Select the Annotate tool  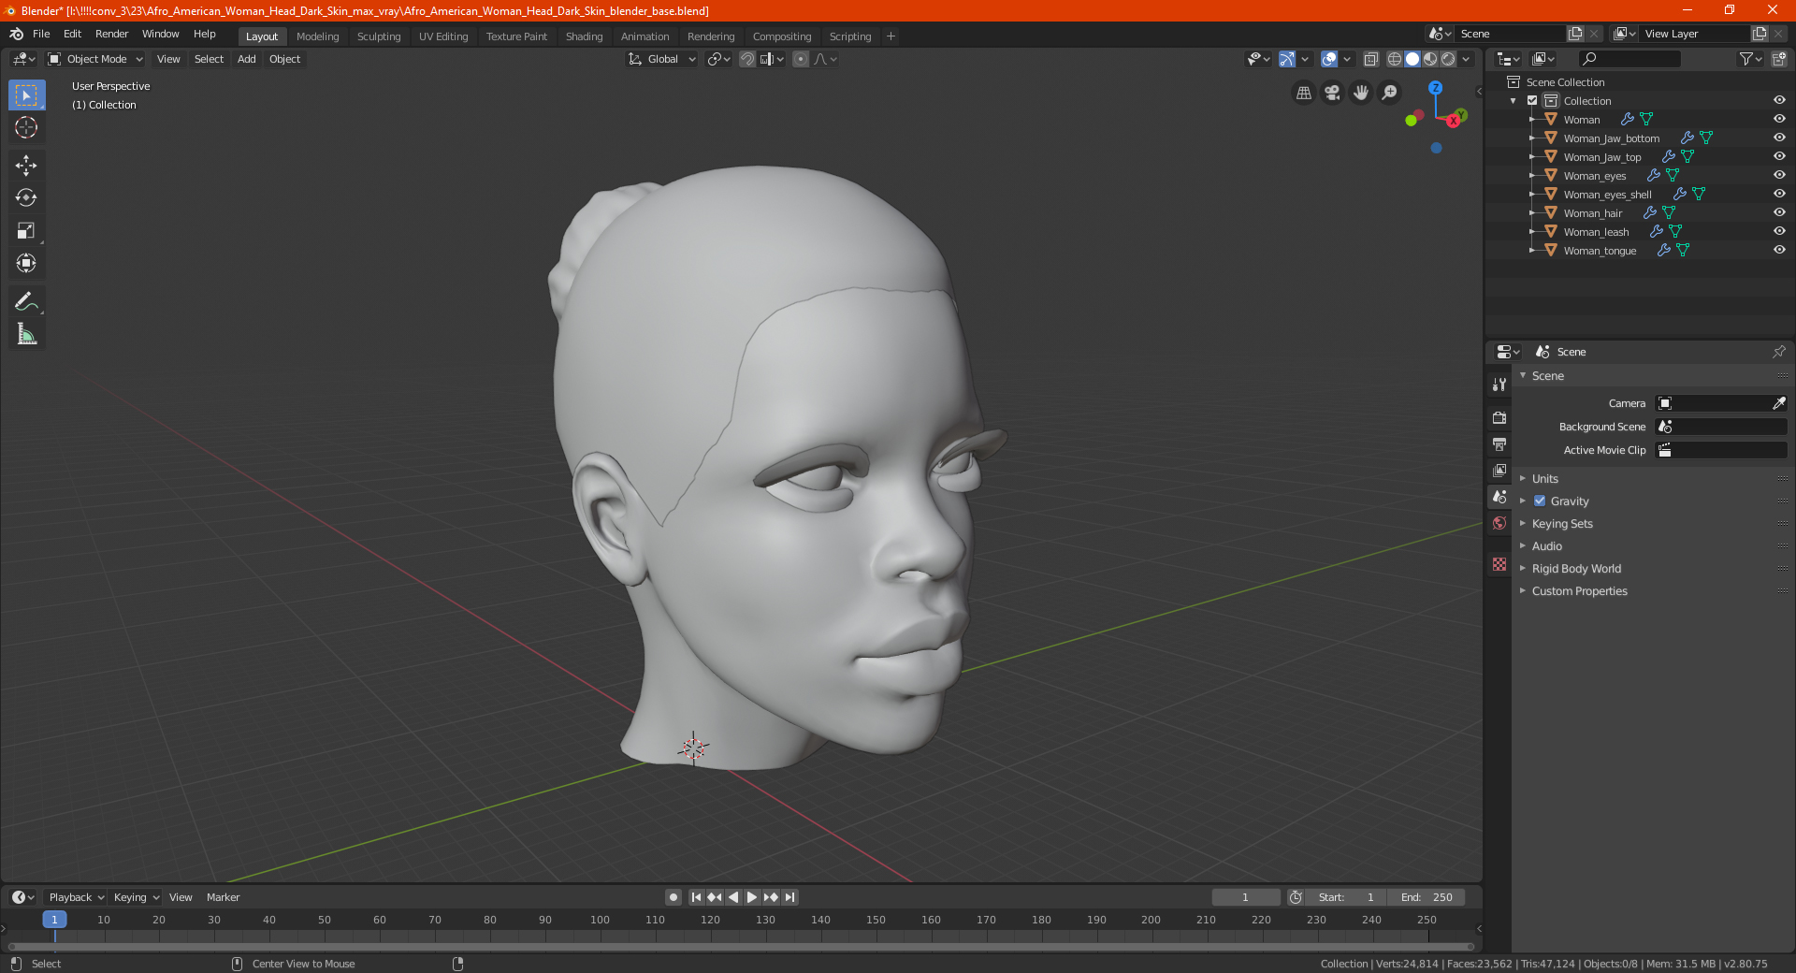pyautogui.click(x=26, y=301)
